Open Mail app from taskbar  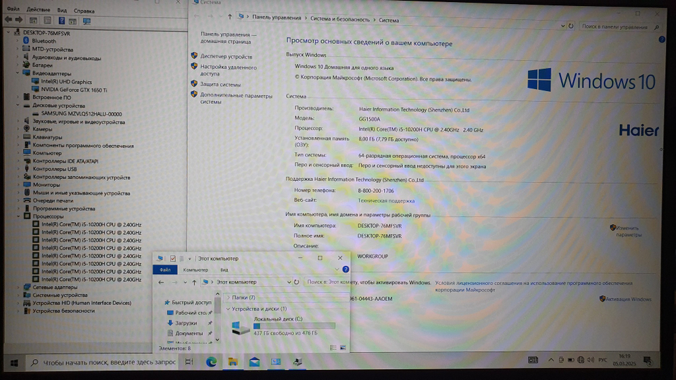coord(254,362)
